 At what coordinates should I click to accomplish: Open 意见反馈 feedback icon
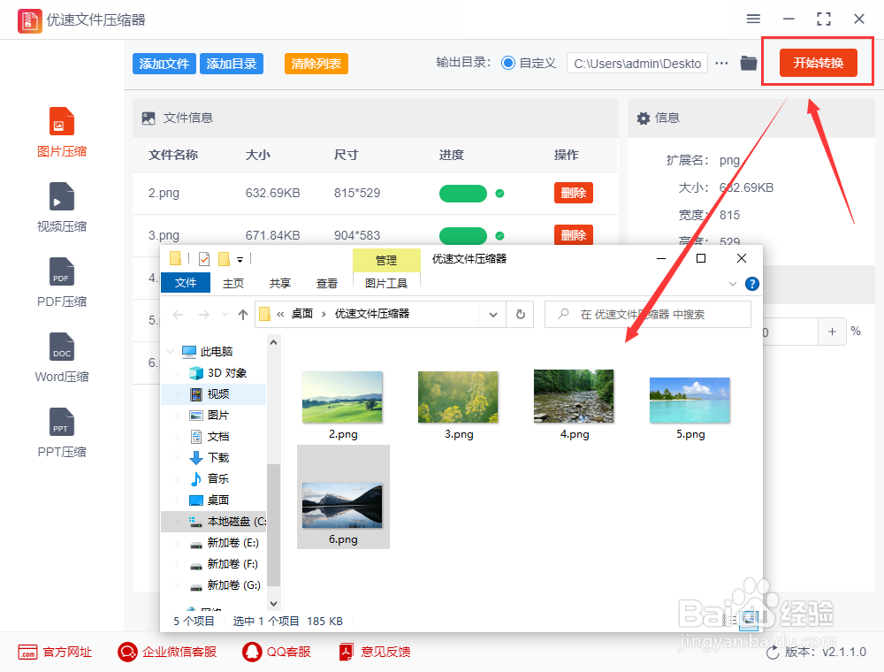click(x=346, y=653)
